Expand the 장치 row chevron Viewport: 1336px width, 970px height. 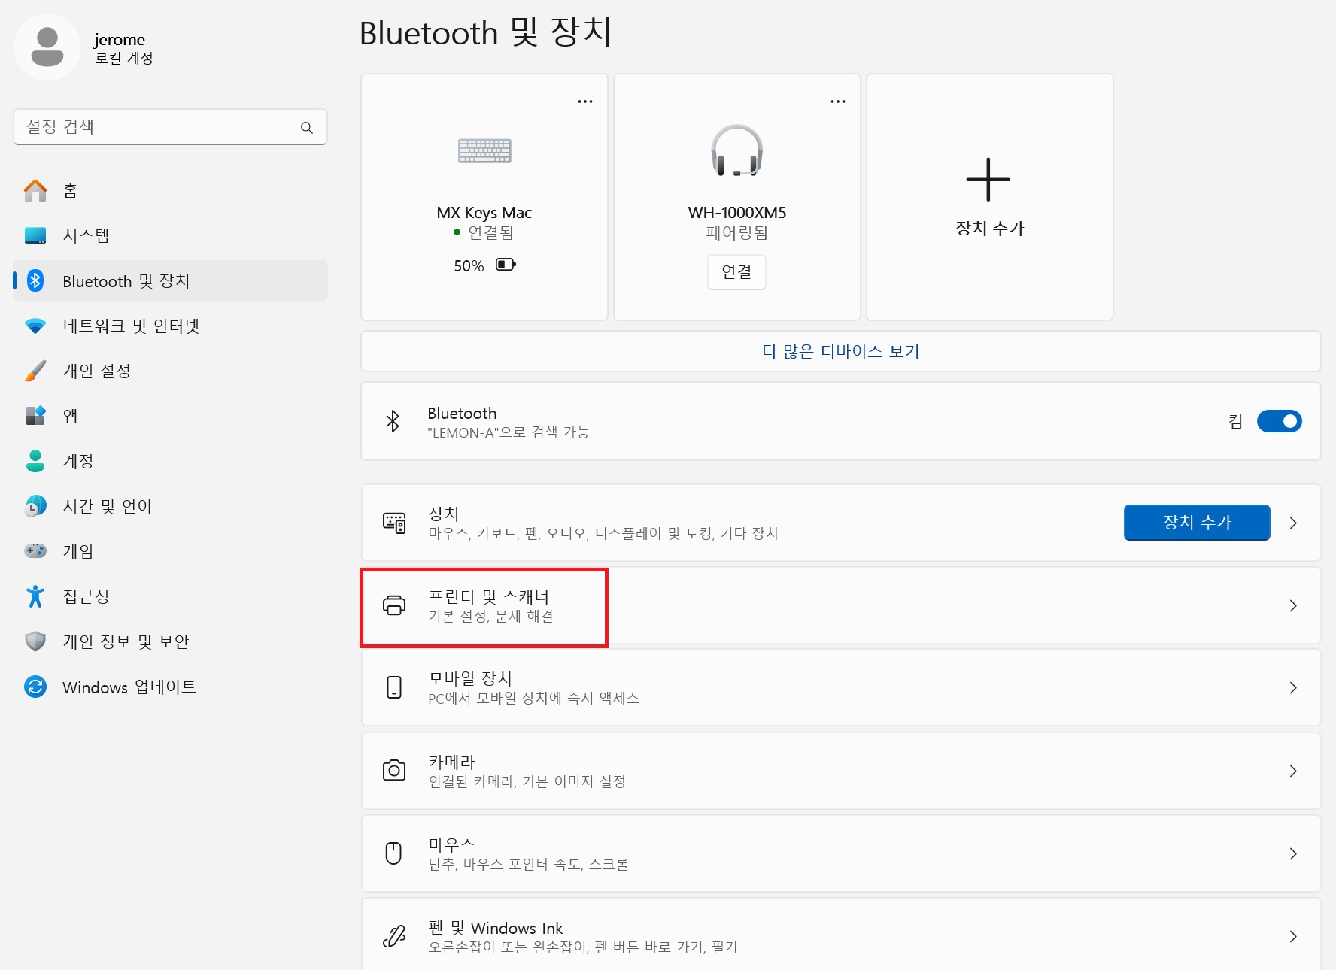1293,523
